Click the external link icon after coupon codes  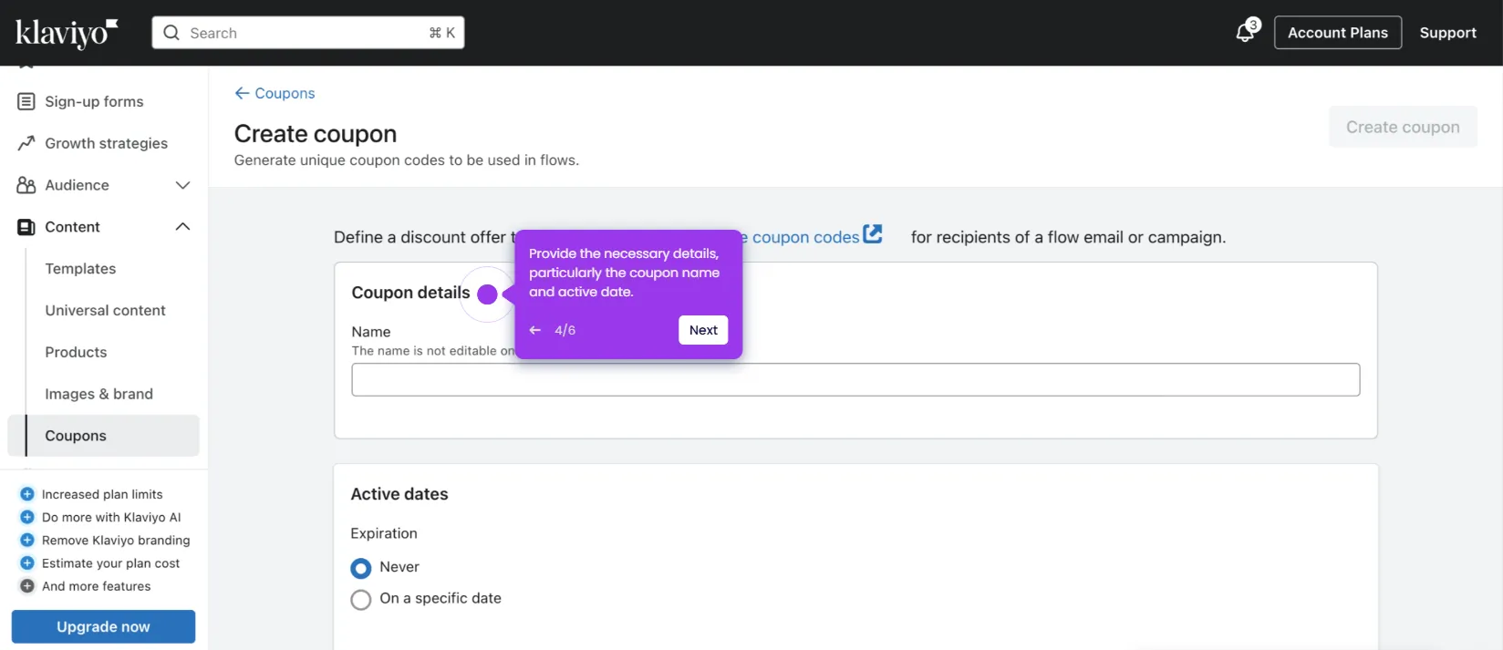[873, 234]
